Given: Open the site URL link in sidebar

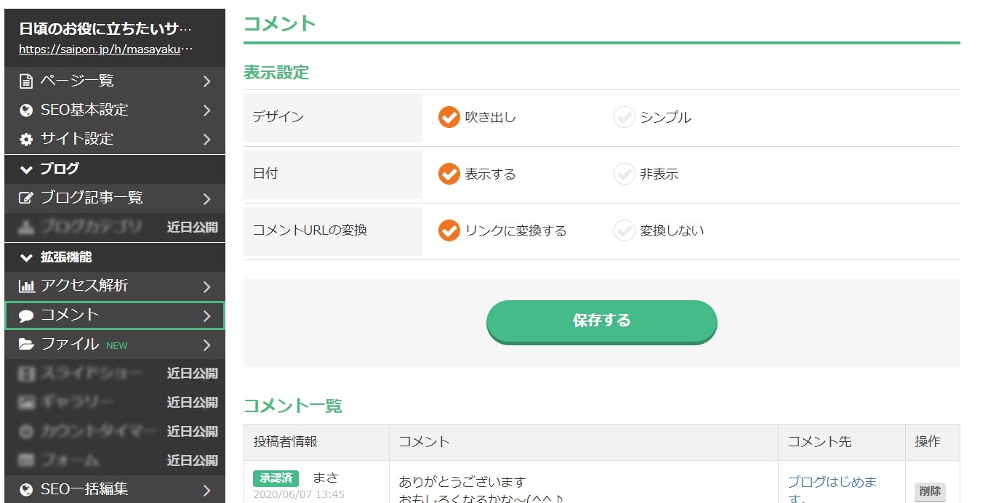Looking at the screenshot, I should click(x=106, y=50).
